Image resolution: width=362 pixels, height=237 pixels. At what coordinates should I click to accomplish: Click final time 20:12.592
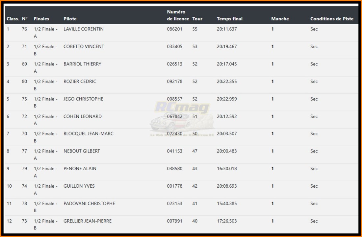pyautogui.click(x=226, y=116)
